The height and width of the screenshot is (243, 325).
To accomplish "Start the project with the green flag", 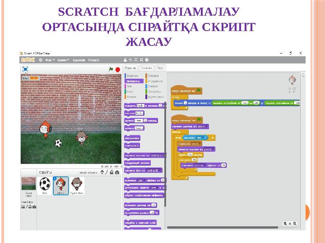I will pyautogui.click(x=111, y=69).
